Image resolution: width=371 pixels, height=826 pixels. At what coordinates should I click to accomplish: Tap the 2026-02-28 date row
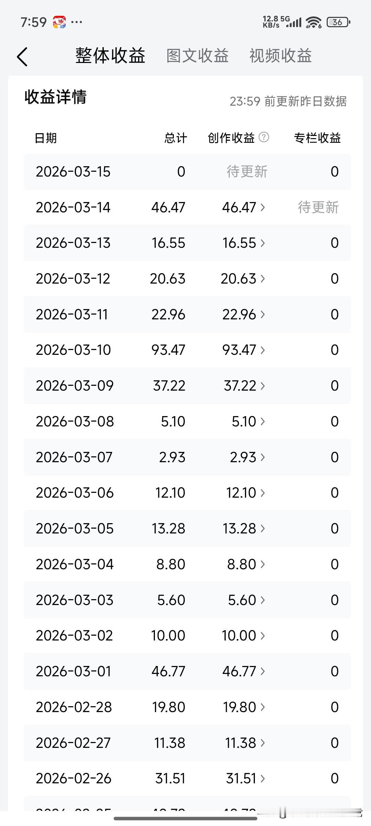point(187,707)
